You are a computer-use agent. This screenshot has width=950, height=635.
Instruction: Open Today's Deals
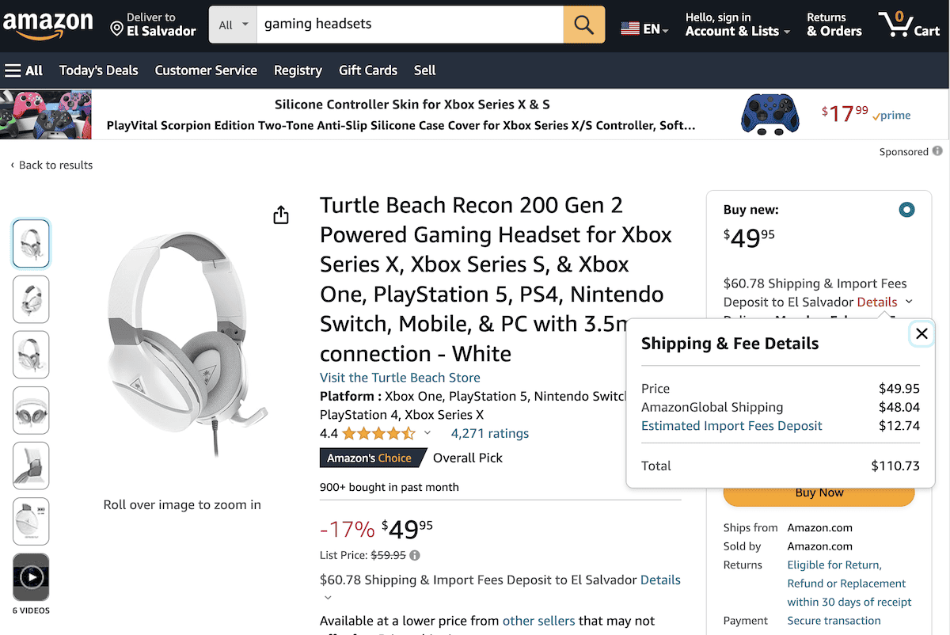pyautogui.click(x=98, y=70)
